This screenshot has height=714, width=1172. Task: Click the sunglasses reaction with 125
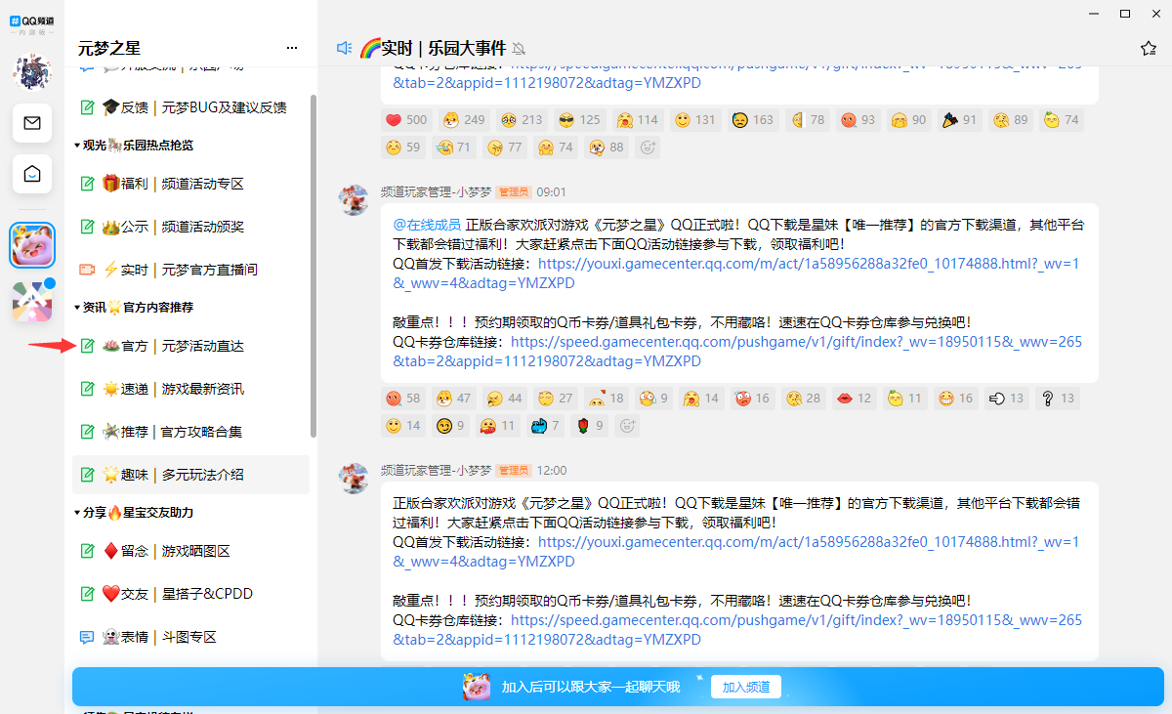click(579, 120)
